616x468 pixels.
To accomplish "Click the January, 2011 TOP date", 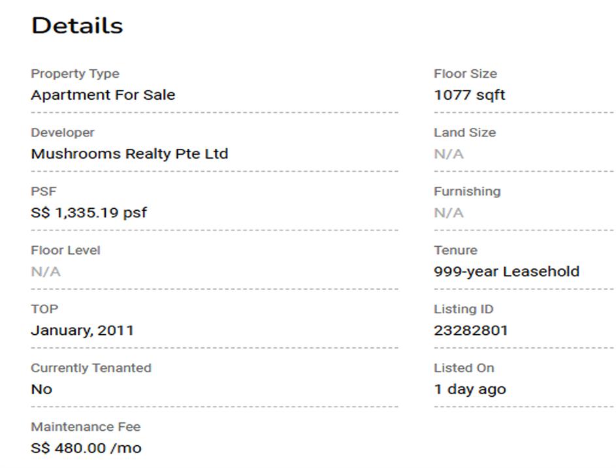I will [x=82, y=330].
